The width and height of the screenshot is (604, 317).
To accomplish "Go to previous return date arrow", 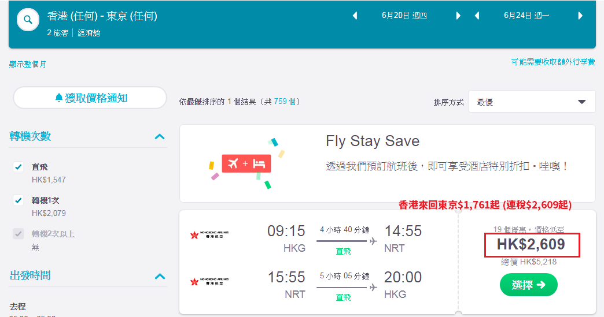I will coord(477,16).
